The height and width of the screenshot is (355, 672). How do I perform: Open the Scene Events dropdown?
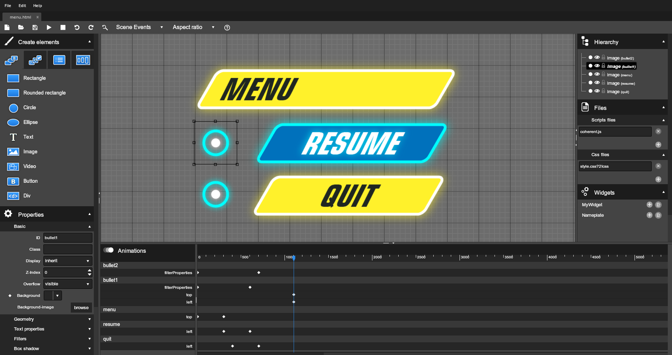(x=139, y=27)
